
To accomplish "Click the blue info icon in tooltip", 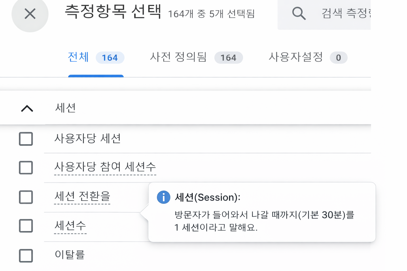I will 163,197.
